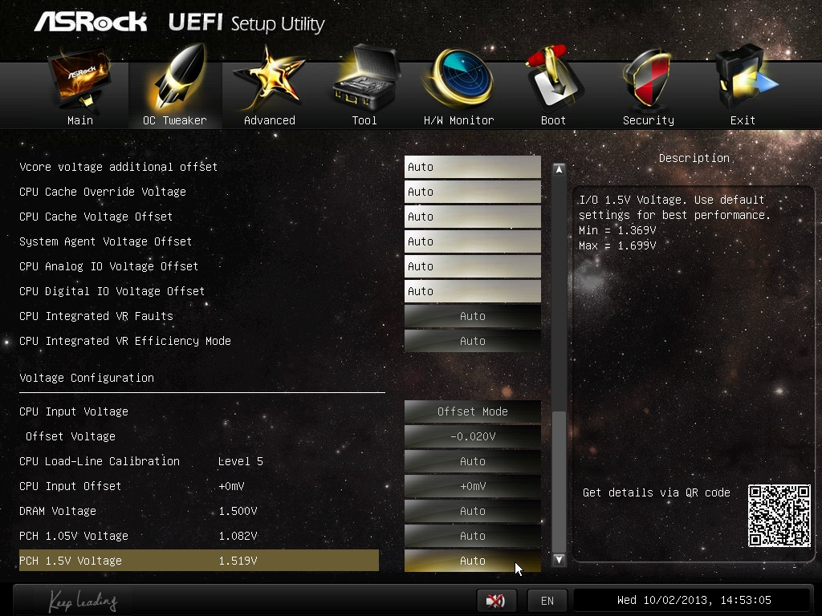822x616 pixels.
Task: Open CPU Integrated VR Faults dropdown
Action: 472,316
